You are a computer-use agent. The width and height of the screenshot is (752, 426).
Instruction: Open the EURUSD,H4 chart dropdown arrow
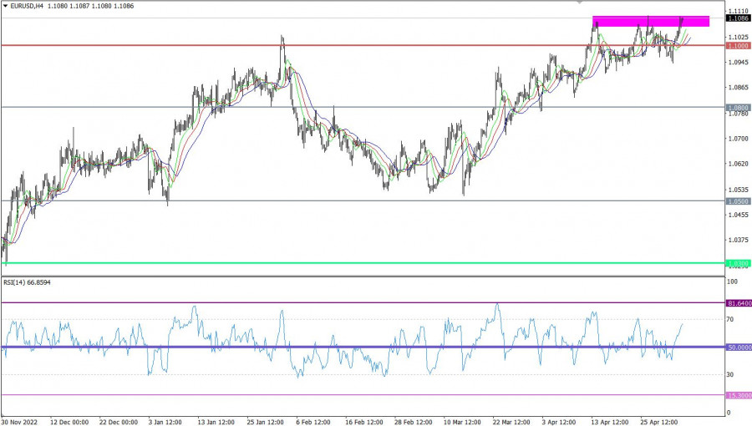[x=5, y=6]
